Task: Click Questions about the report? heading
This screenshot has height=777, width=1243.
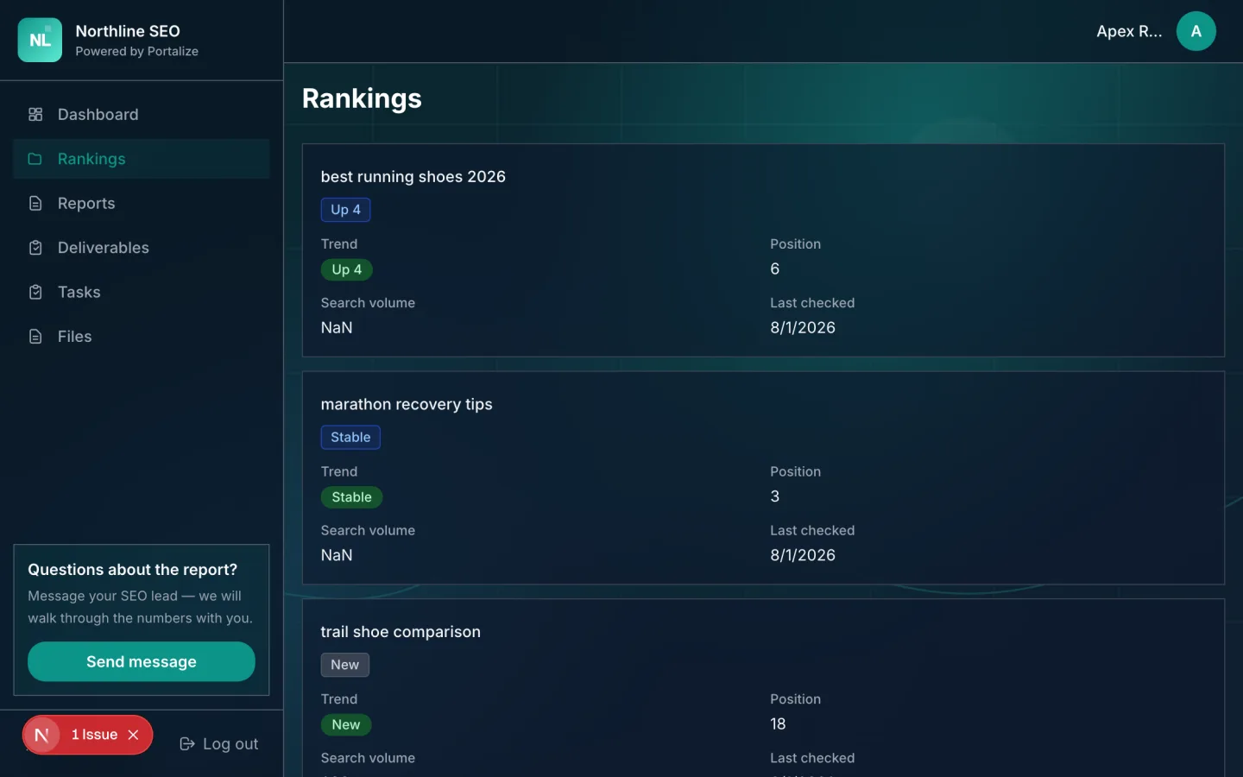Action: (x=132, y=570)
